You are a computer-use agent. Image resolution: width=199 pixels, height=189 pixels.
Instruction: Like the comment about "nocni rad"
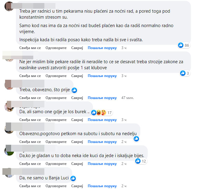(30, 48)
